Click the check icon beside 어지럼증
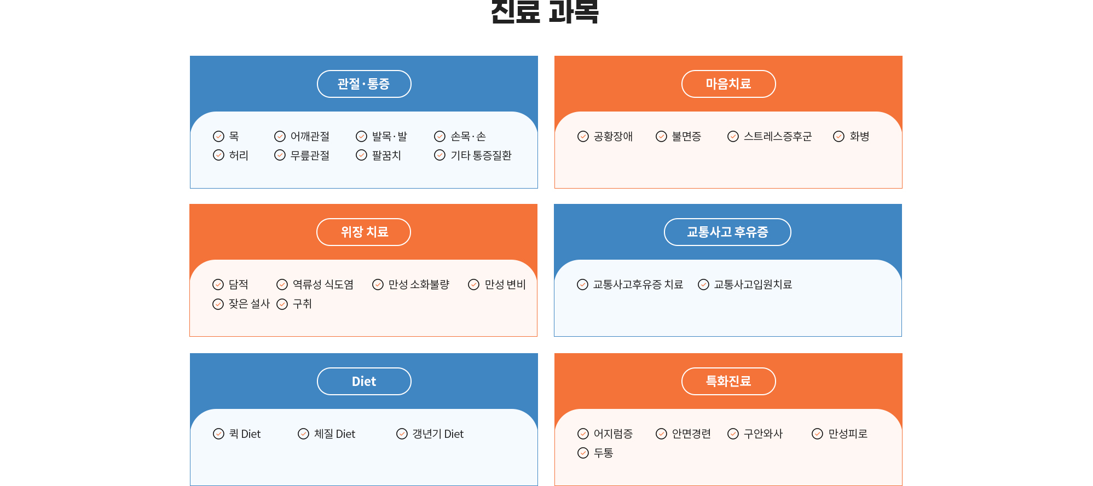1093x486 pixels. click(x=583, y=434)
